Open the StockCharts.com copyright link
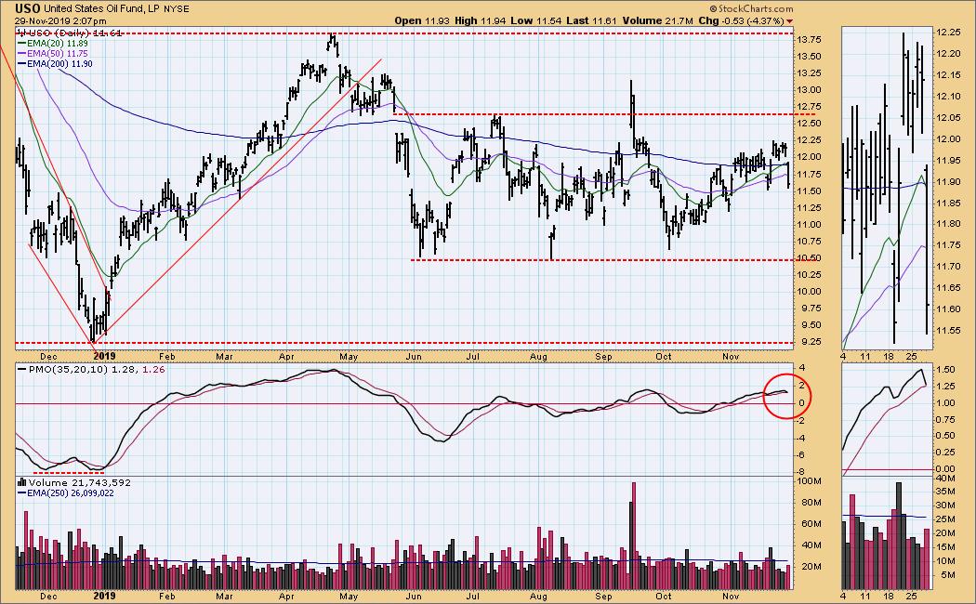Image resolution: width=976 pixels, height=604 pixels. [x=752, y=8]
